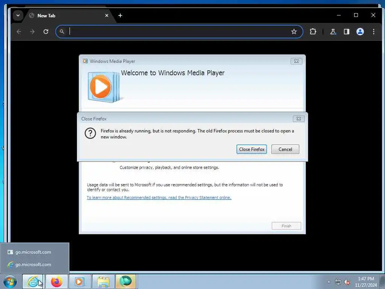Open the browser three-dot menu
Viewport: 385px width, 289px height.
373,32
